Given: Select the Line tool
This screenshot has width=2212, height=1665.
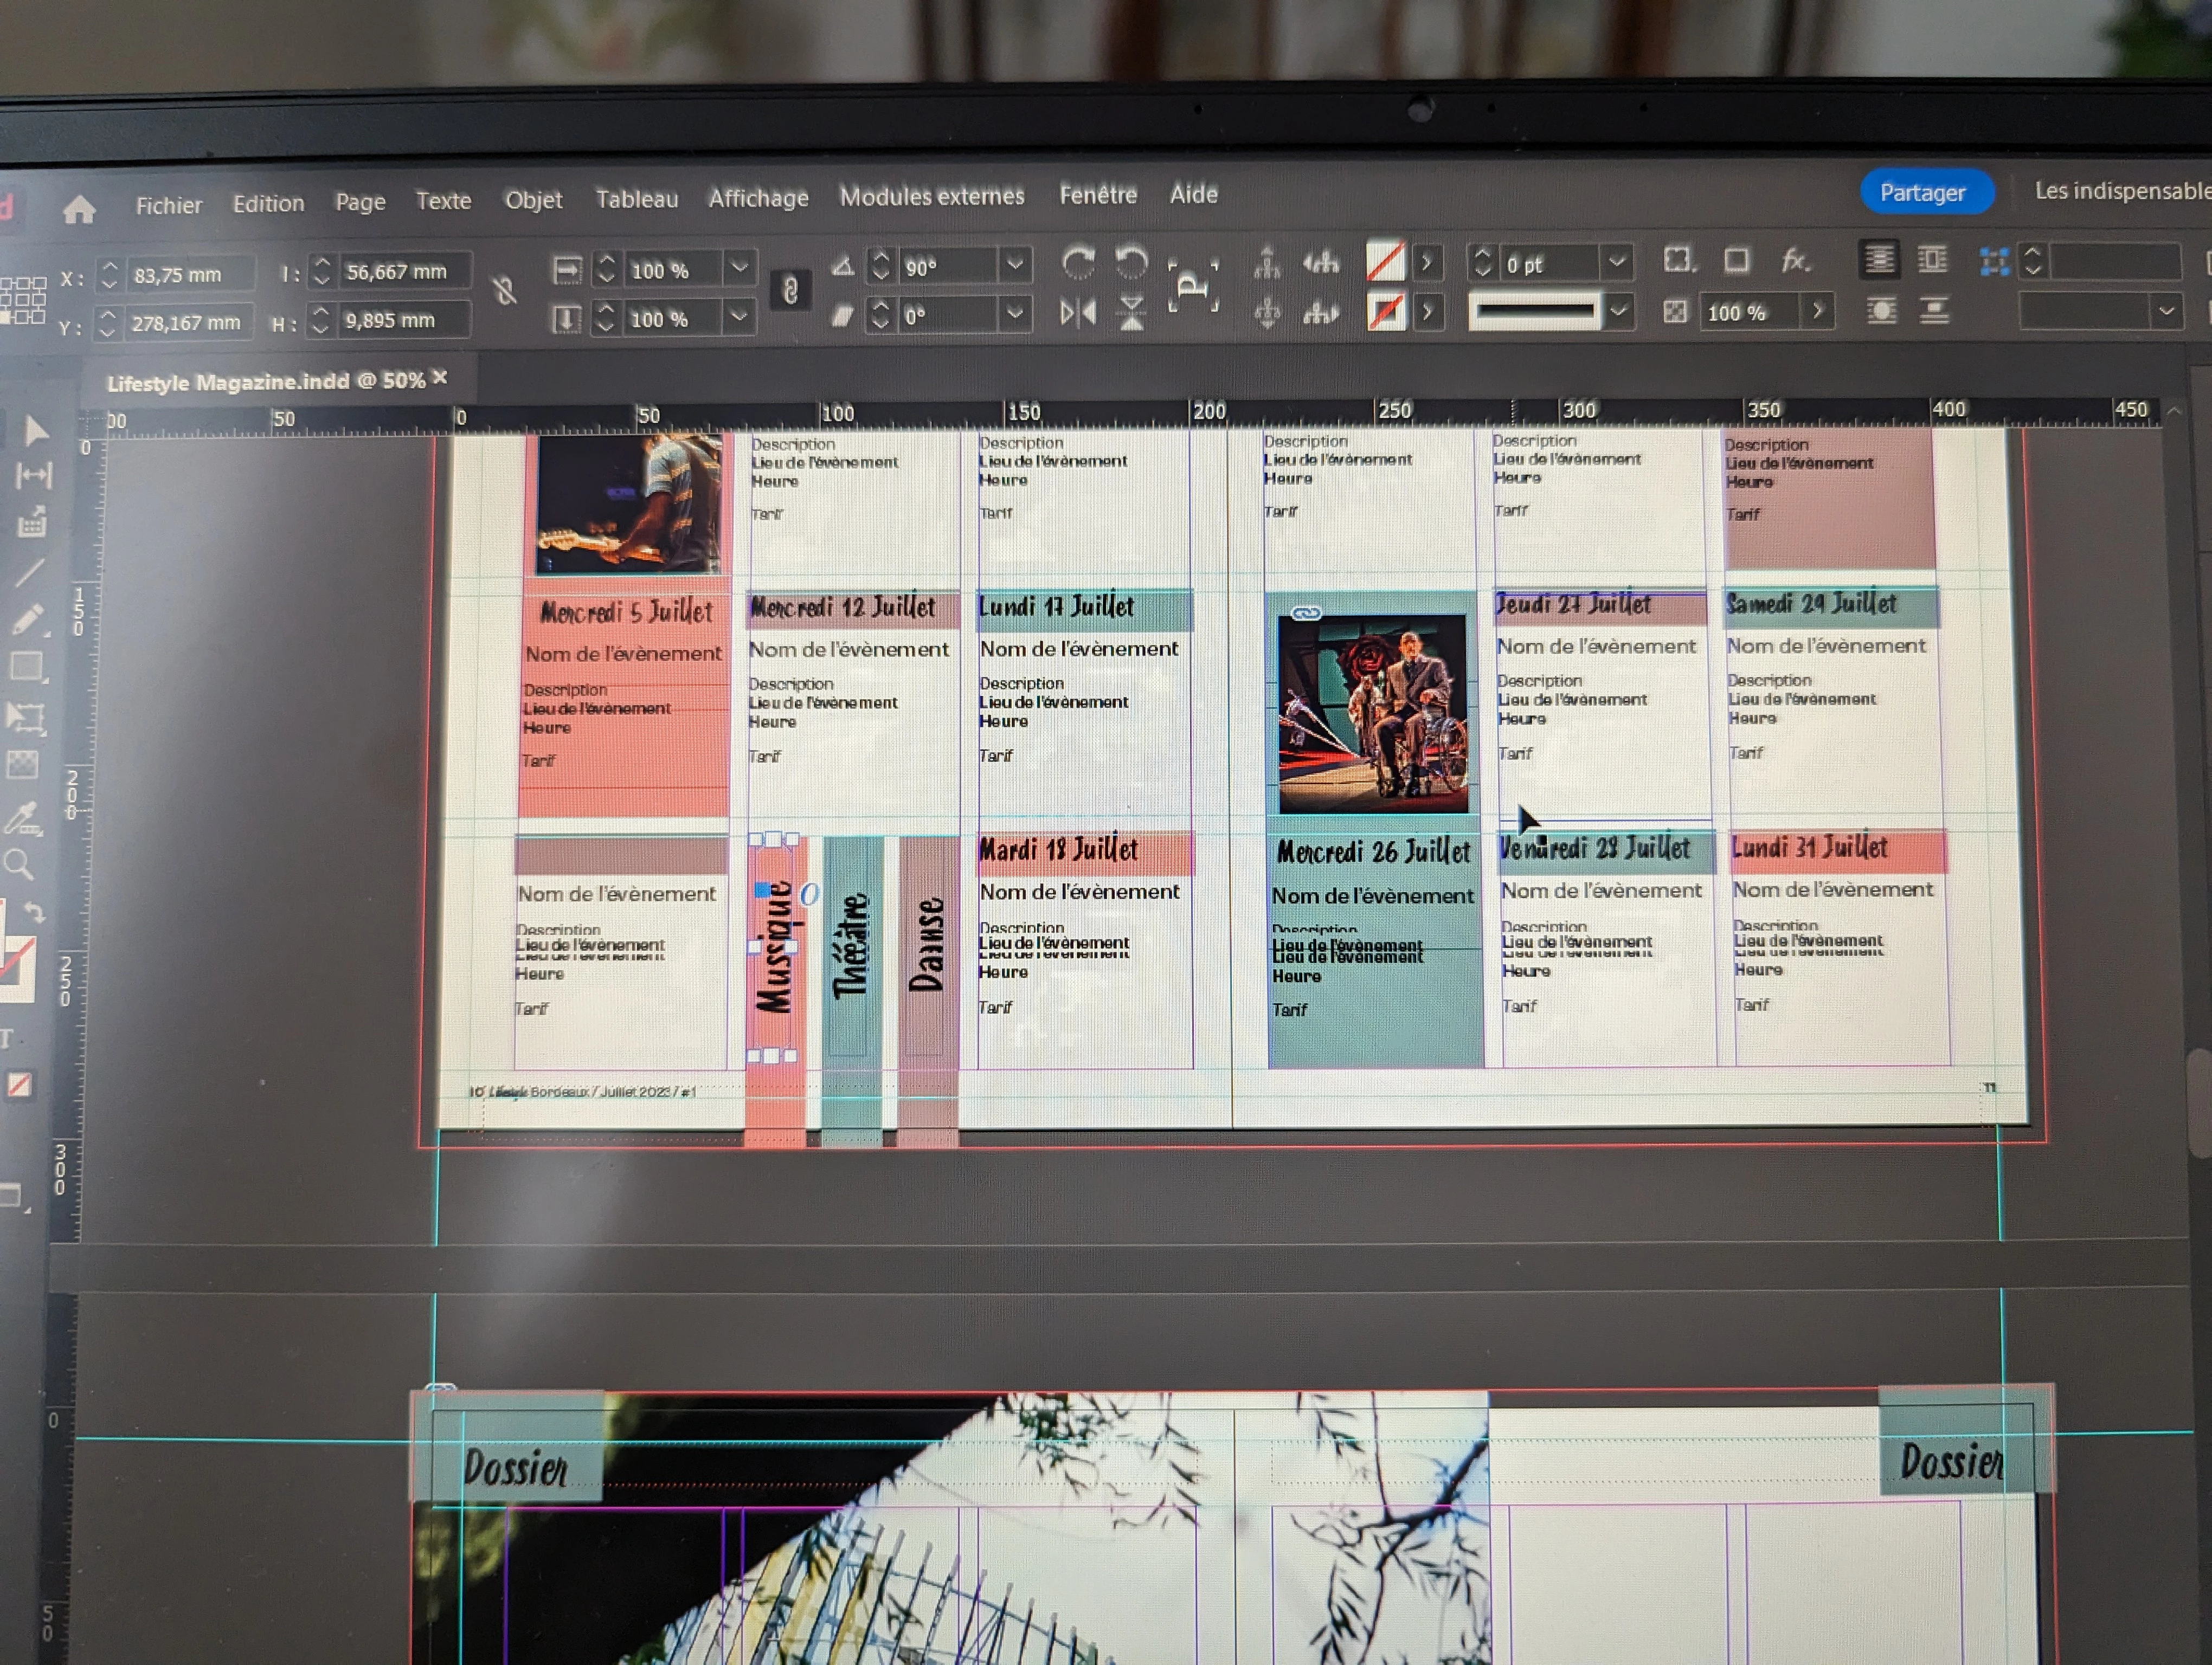Looking at the screenshot, I should (29, 572).
